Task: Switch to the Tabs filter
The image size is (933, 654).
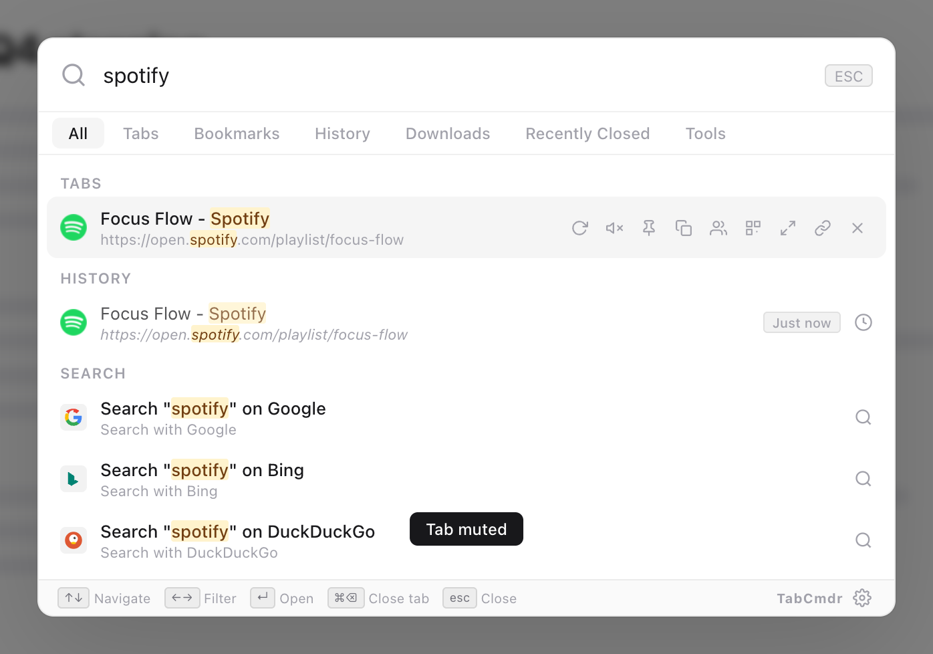Action: point(141,133)
